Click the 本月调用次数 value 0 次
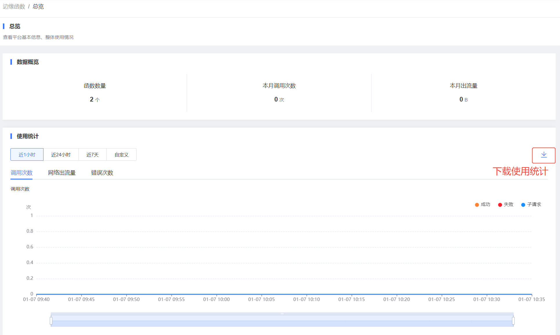The height and width of the screenshot is (335, 560). (279, 99)
